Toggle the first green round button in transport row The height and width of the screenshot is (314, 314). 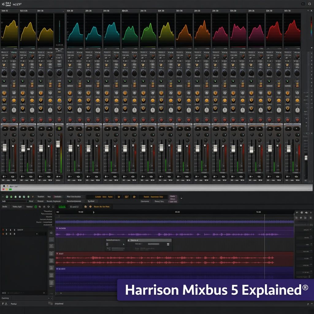[x=7, y=197]
